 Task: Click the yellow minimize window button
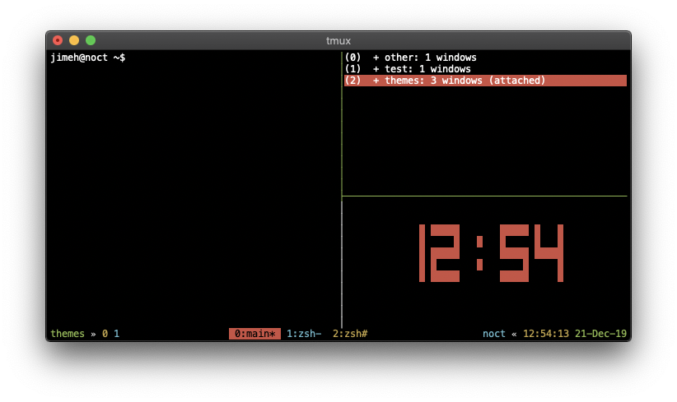(74, 40)
